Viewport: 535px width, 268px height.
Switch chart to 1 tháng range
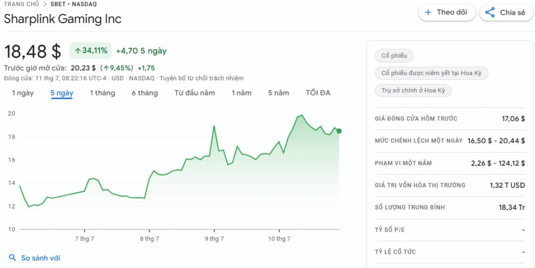102,93
